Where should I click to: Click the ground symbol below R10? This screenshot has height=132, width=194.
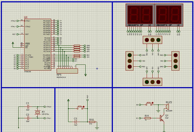[x=97, y=129]
